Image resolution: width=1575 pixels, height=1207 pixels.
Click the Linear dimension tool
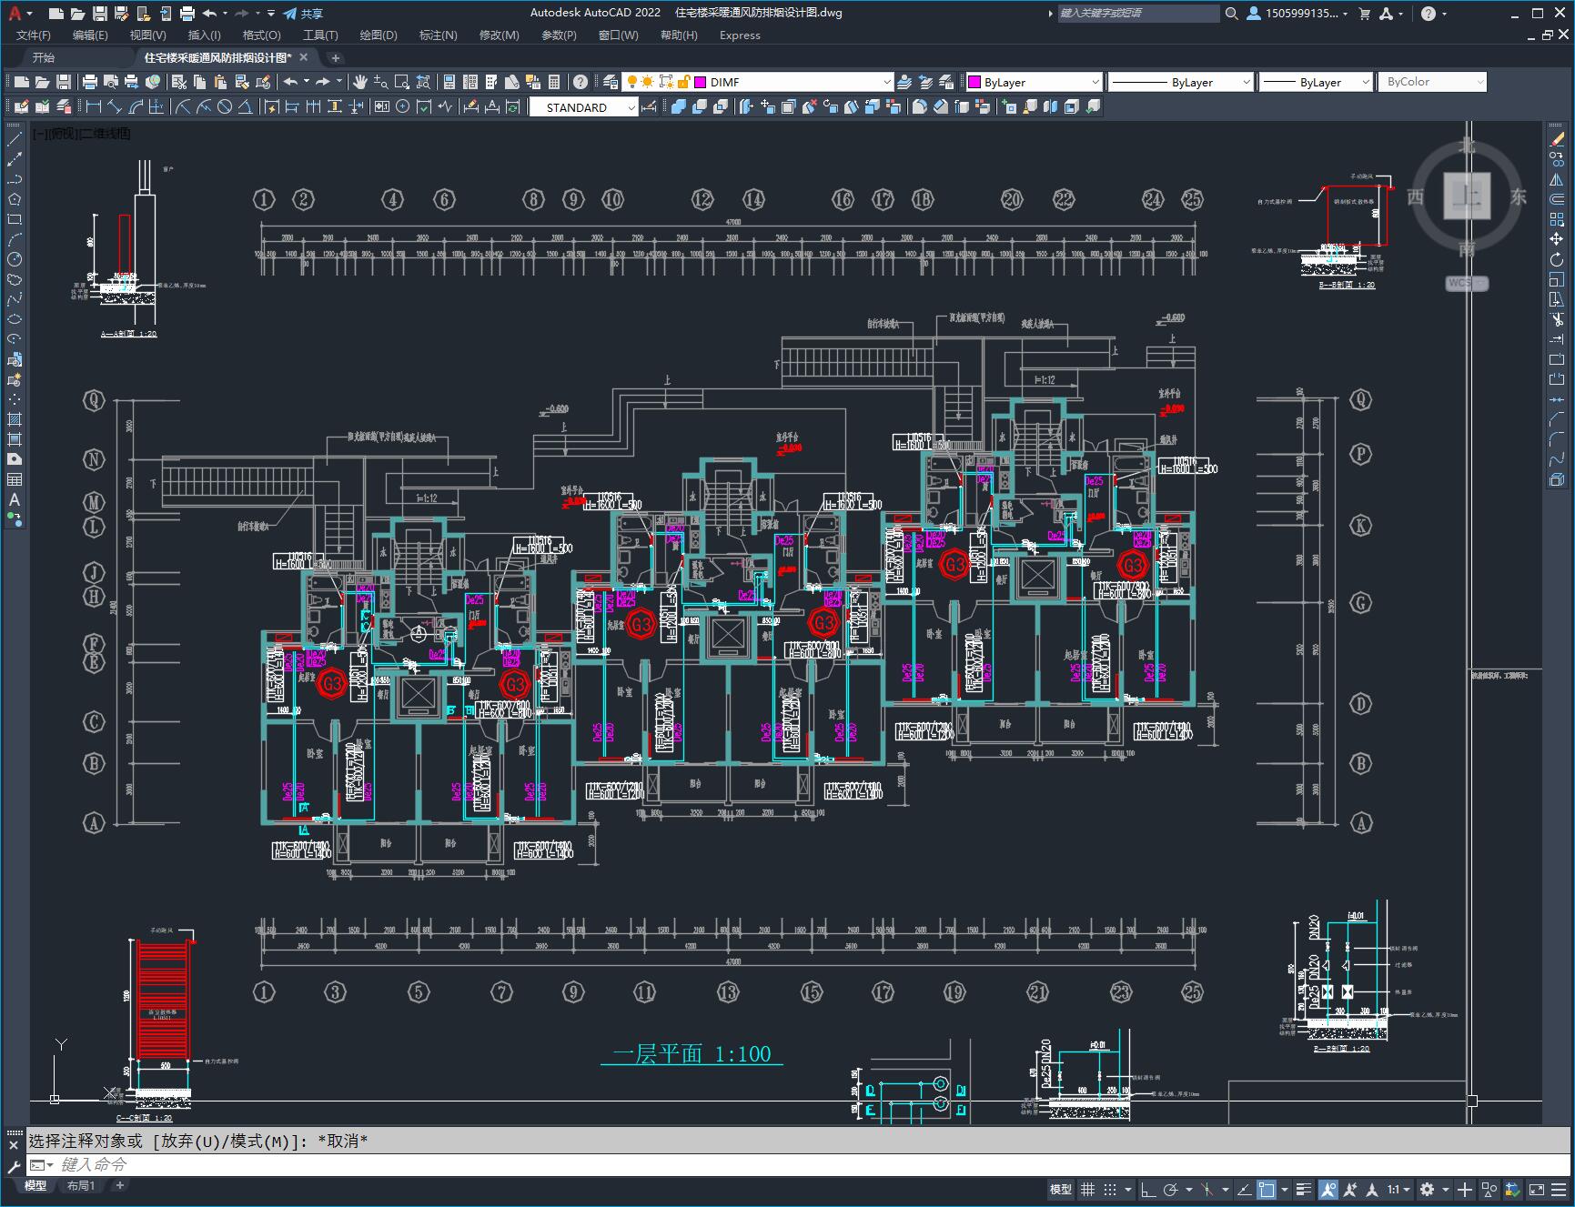[93, 106]
